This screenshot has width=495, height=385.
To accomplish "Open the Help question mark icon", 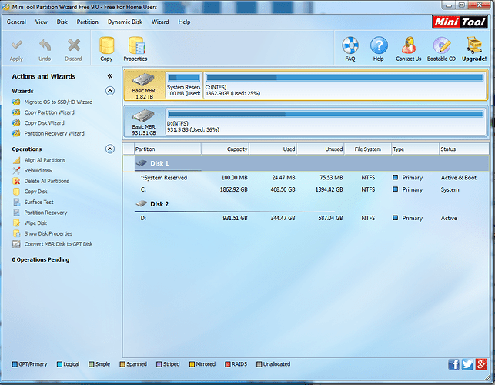I will click(x=379, y=45).
